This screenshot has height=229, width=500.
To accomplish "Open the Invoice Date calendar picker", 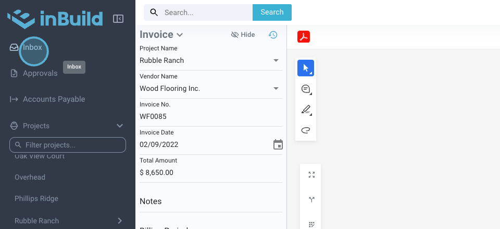I will click(x=278, y=144).
